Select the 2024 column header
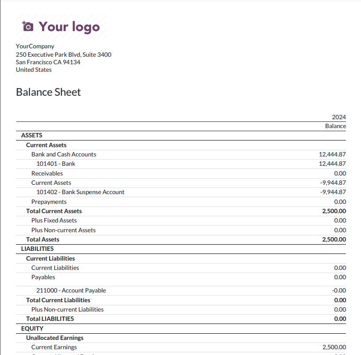Image resolution: width=361 pixels, height=355 pixels. click(338, 117)
